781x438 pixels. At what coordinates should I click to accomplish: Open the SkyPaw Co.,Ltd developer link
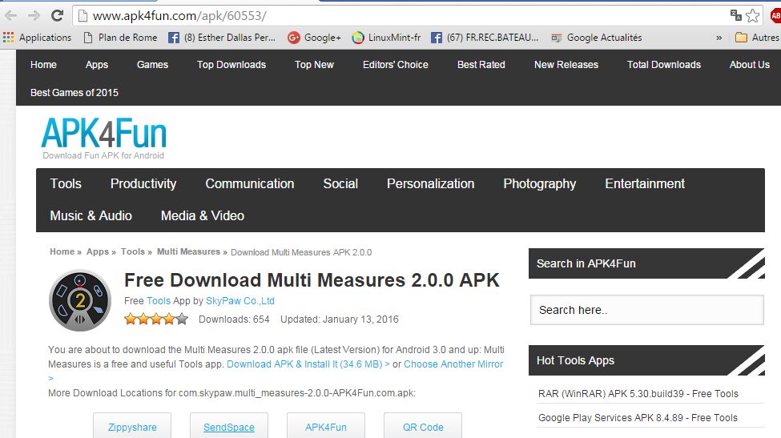(240, 301)
